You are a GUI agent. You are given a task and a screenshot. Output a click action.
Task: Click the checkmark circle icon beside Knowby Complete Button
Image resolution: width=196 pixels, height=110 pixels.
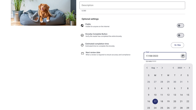point(82,35)
